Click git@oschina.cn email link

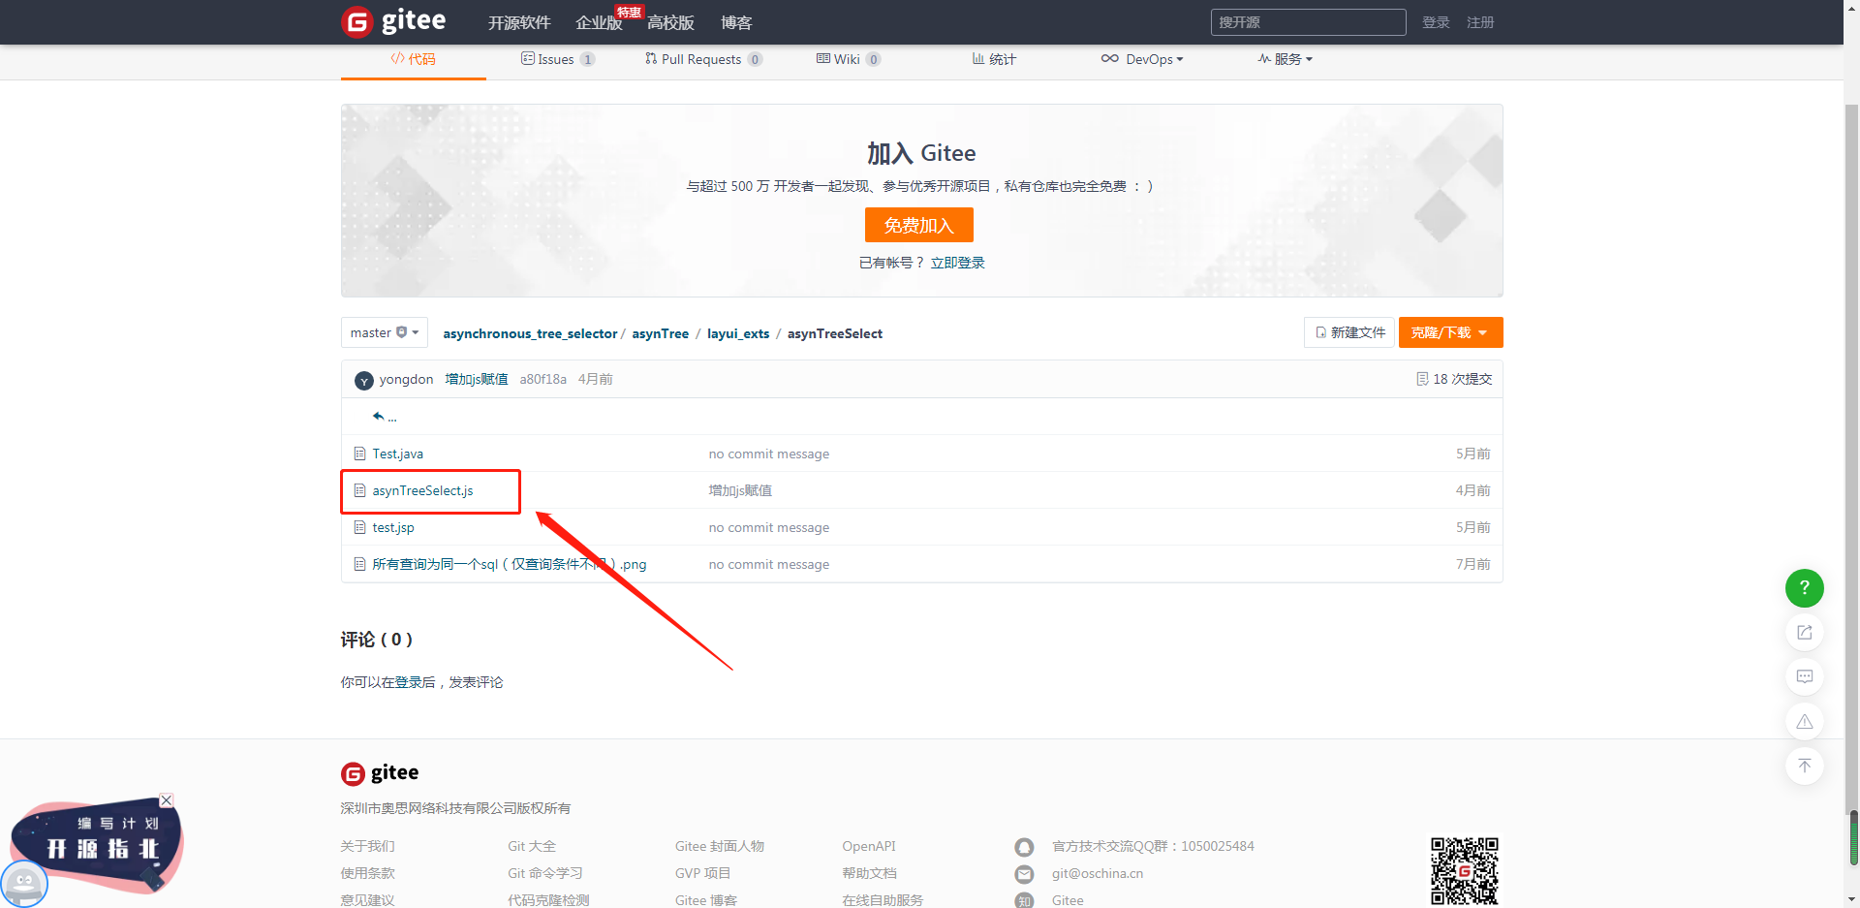[1098, 873]
